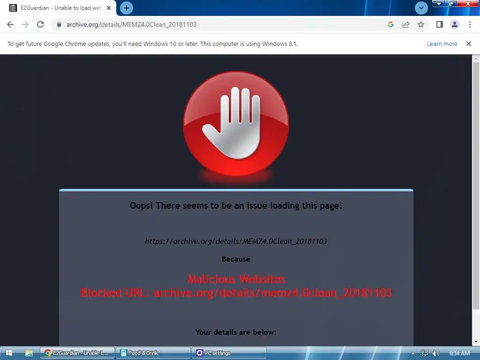Click the 'Oops! There seems to be an issue' heading

click(236, 205)
